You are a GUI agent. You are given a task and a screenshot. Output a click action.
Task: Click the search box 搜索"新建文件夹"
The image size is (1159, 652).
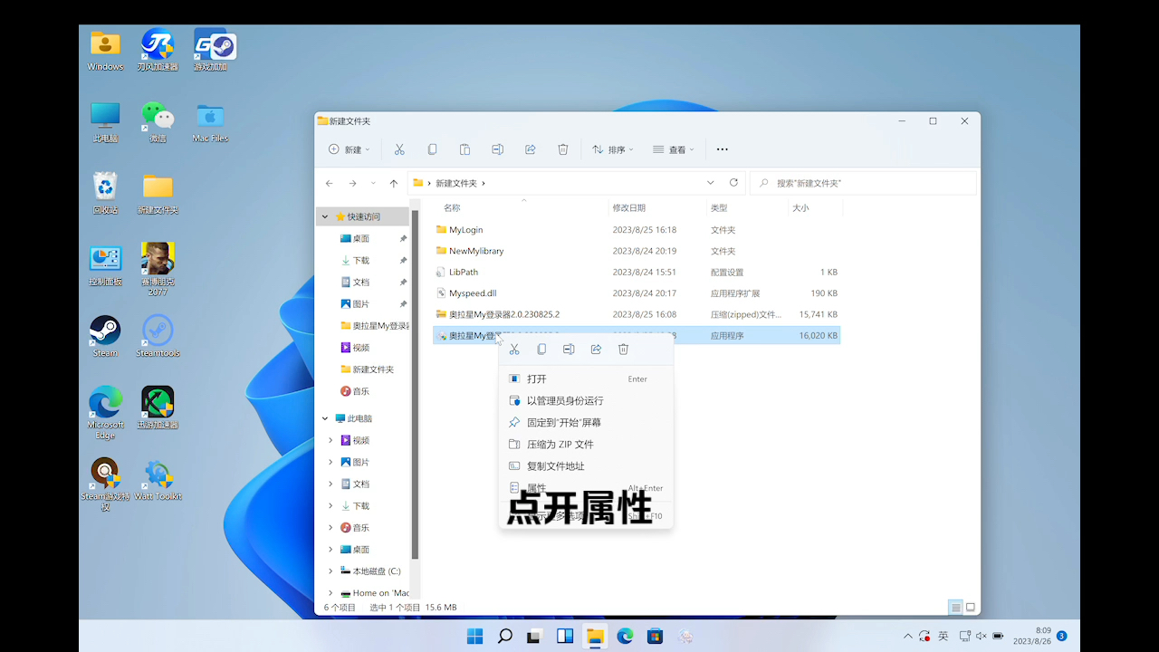pos(863,183)
